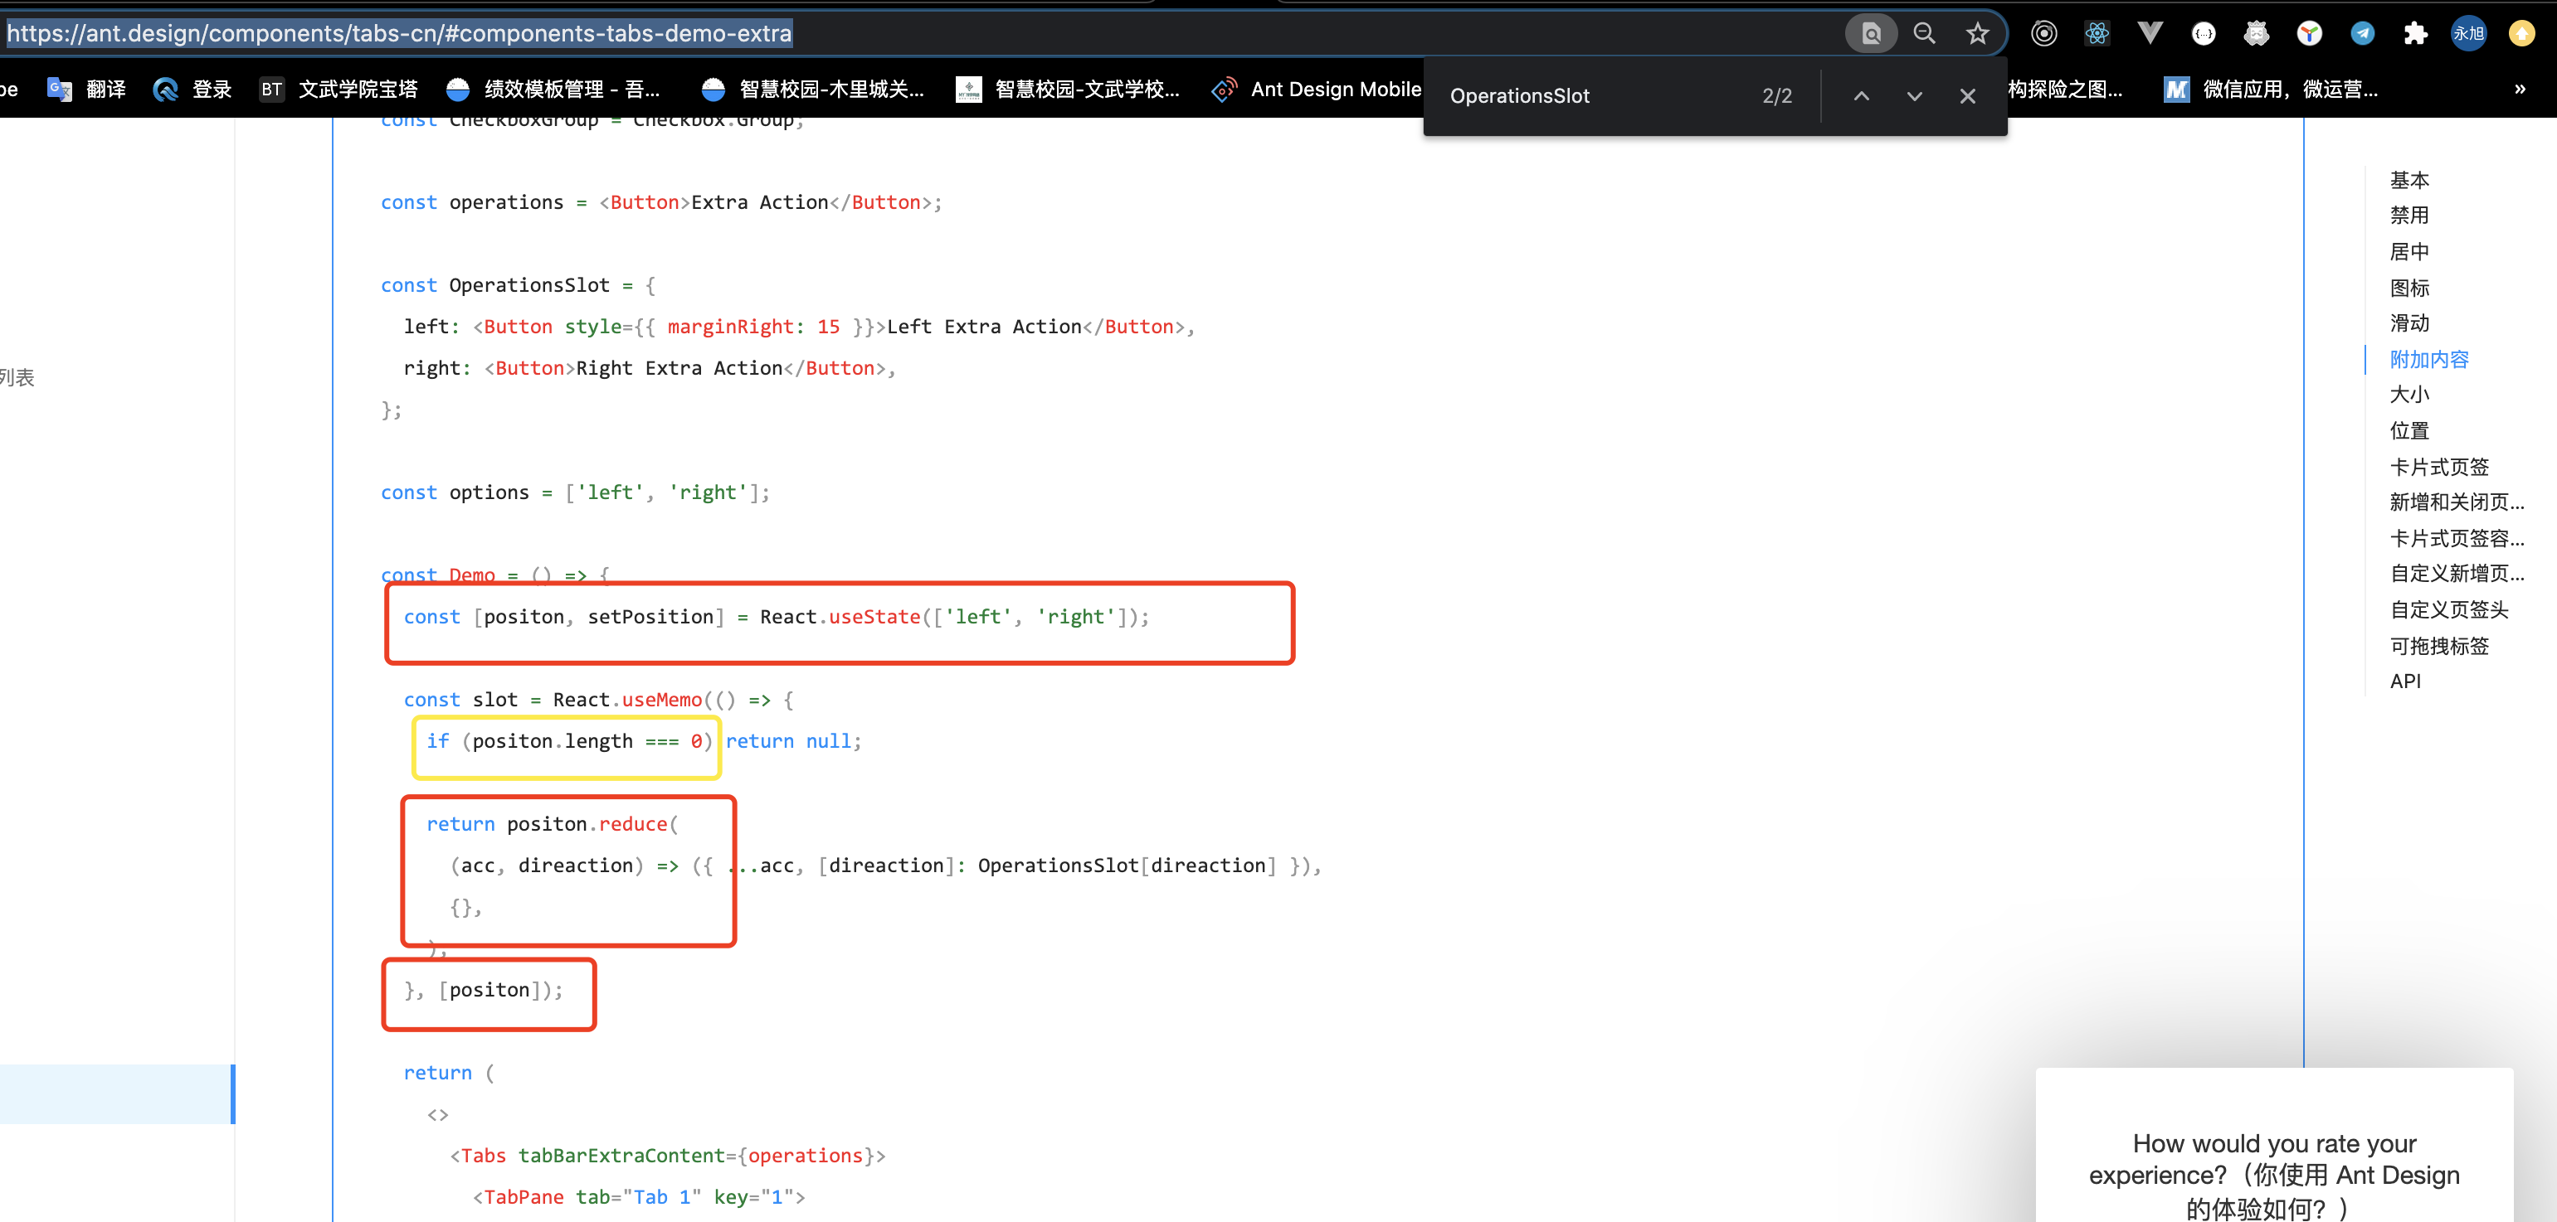Jump to 自定义页签头 anchor section

tap(2449, 610)
